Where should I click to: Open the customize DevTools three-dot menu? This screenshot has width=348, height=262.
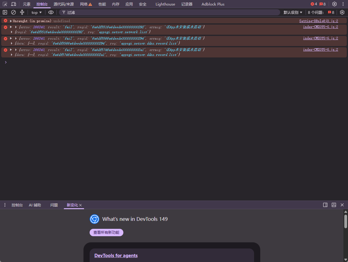pyautogui.click(x=343, y=4)
